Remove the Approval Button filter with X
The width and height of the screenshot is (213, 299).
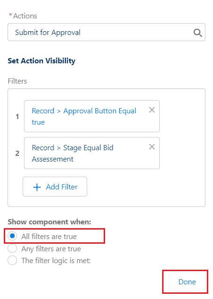152,110
